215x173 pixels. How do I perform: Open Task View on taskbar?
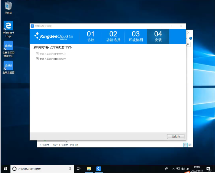[x=79, y=169]
